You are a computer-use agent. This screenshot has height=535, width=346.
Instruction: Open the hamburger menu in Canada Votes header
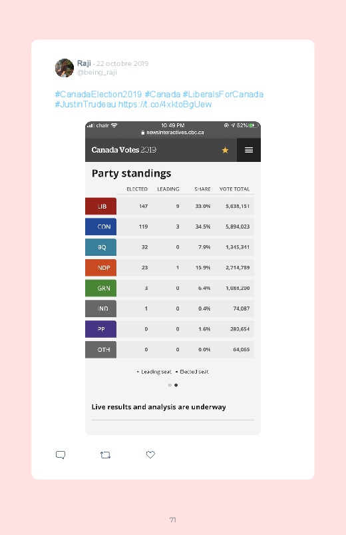coord(249,150)
